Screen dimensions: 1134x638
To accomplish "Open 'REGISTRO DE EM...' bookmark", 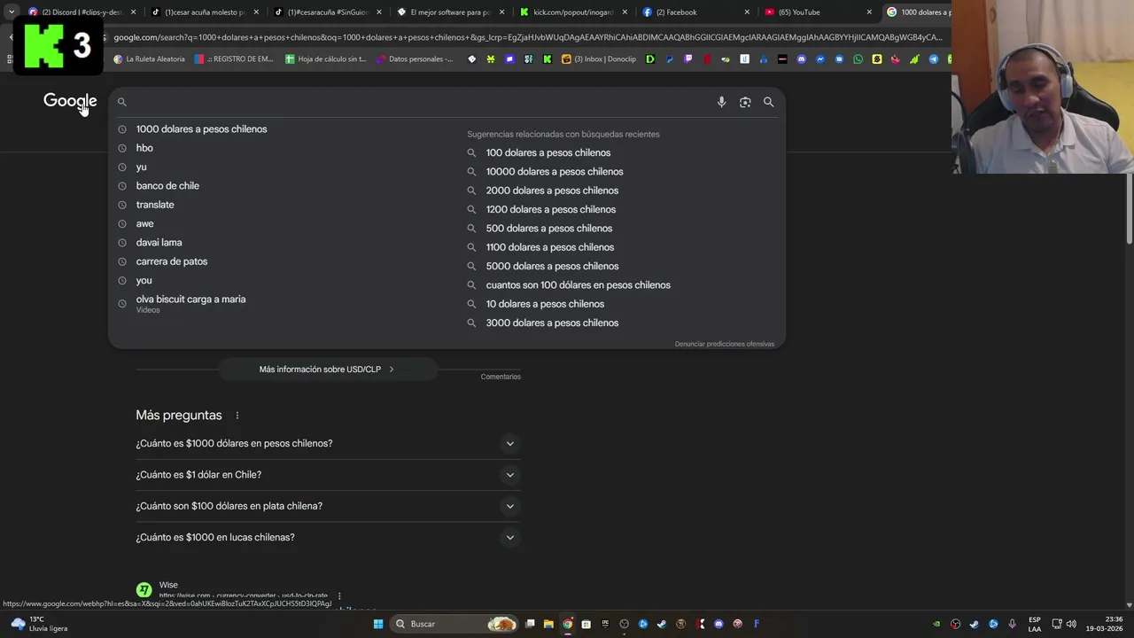I will point(234,59).
